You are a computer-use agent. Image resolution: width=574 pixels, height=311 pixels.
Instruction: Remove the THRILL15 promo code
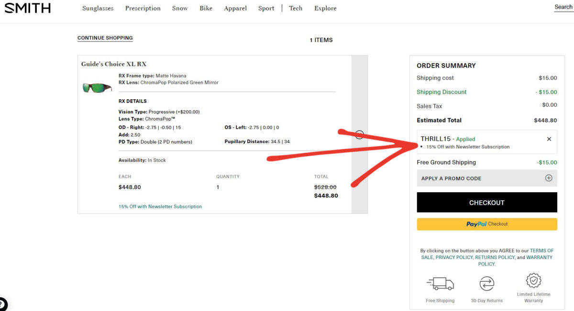click(x=549, y=139)
